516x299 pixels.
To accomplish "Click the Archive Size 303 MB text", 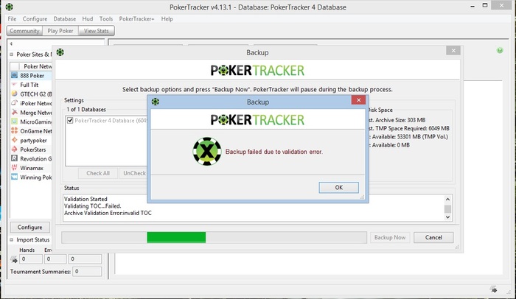I will [397, 120].
